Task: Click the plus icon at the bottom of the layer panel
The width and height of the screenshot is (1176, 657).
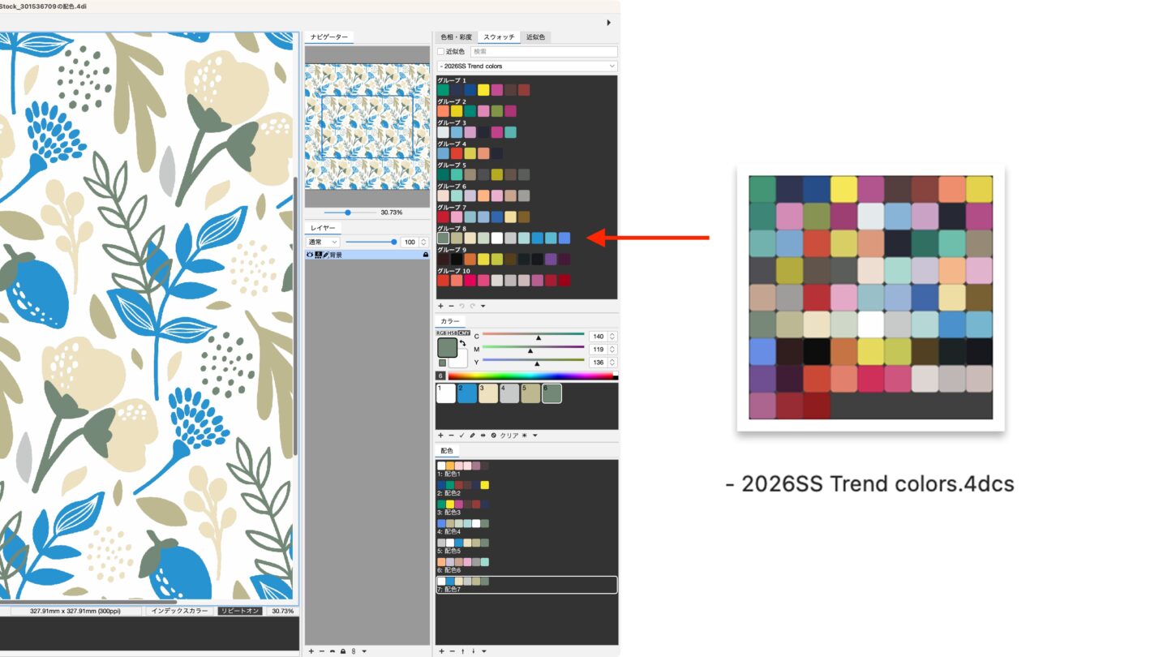Action: click(311, 651)
